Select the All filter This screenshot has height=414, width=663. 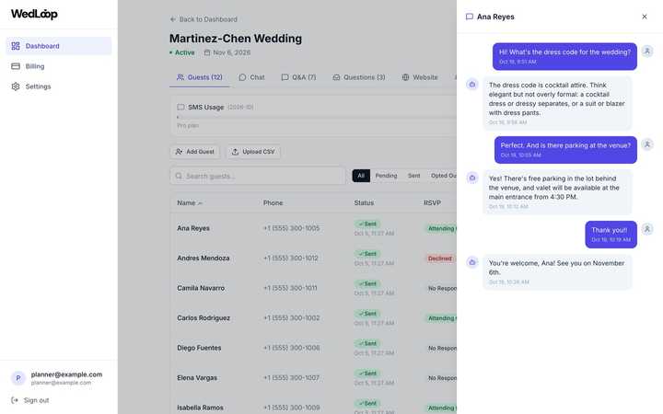tap(361, 176)
